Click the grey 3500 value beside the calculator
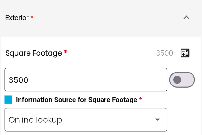This screenshot has height=135, width=202. 164,53
